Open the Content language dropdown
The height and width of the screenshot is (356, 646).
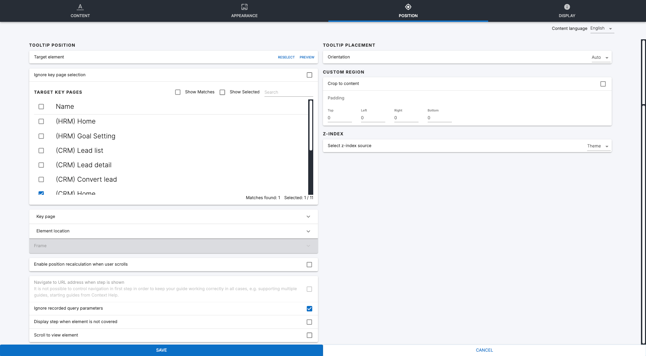(x=602, y=29)
